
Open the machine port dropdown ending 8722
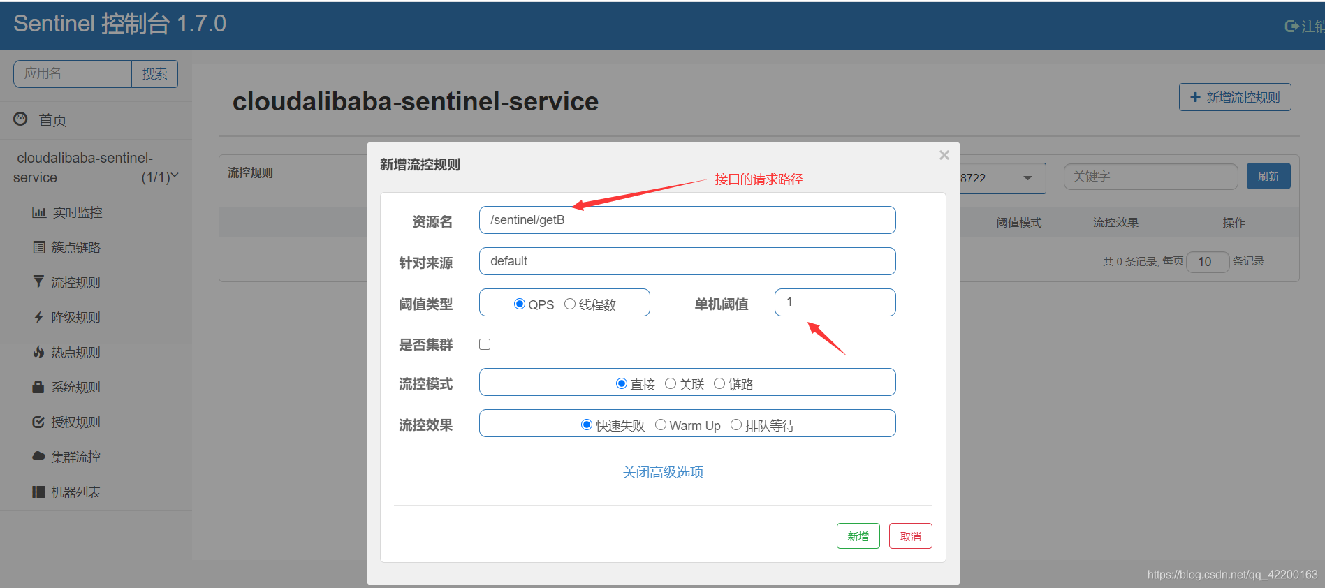pos(1002,178)
